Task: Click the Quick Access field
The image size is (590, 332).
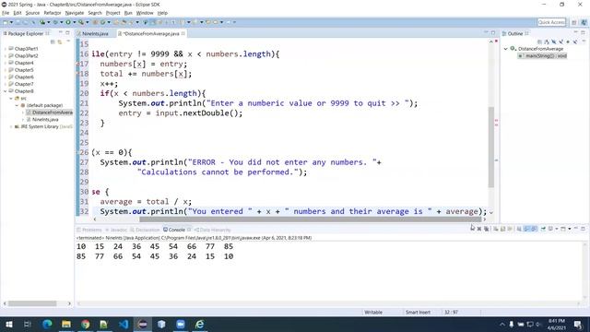Action: click(x=551, y=22)
